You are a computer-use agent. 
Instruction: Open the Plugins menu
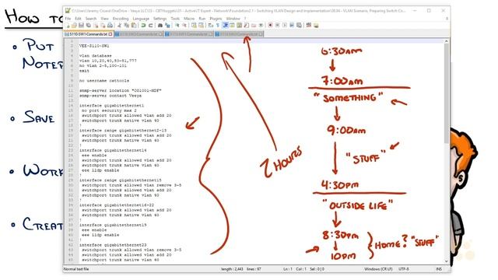coord(216,19)
